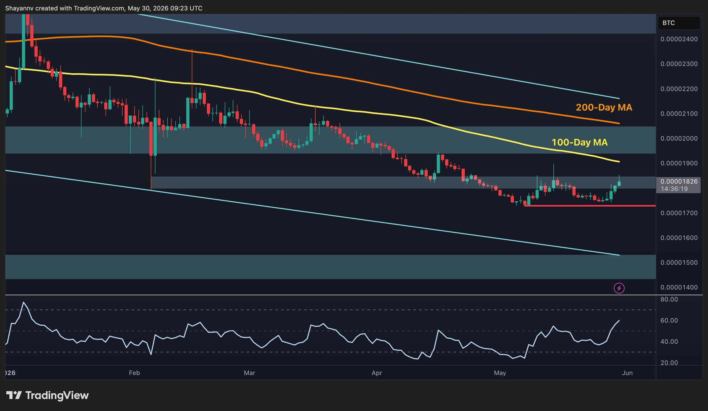Click the candle countdown 14:36:19
This screenshot has height=411, width=708.
[x=674, y=189]
